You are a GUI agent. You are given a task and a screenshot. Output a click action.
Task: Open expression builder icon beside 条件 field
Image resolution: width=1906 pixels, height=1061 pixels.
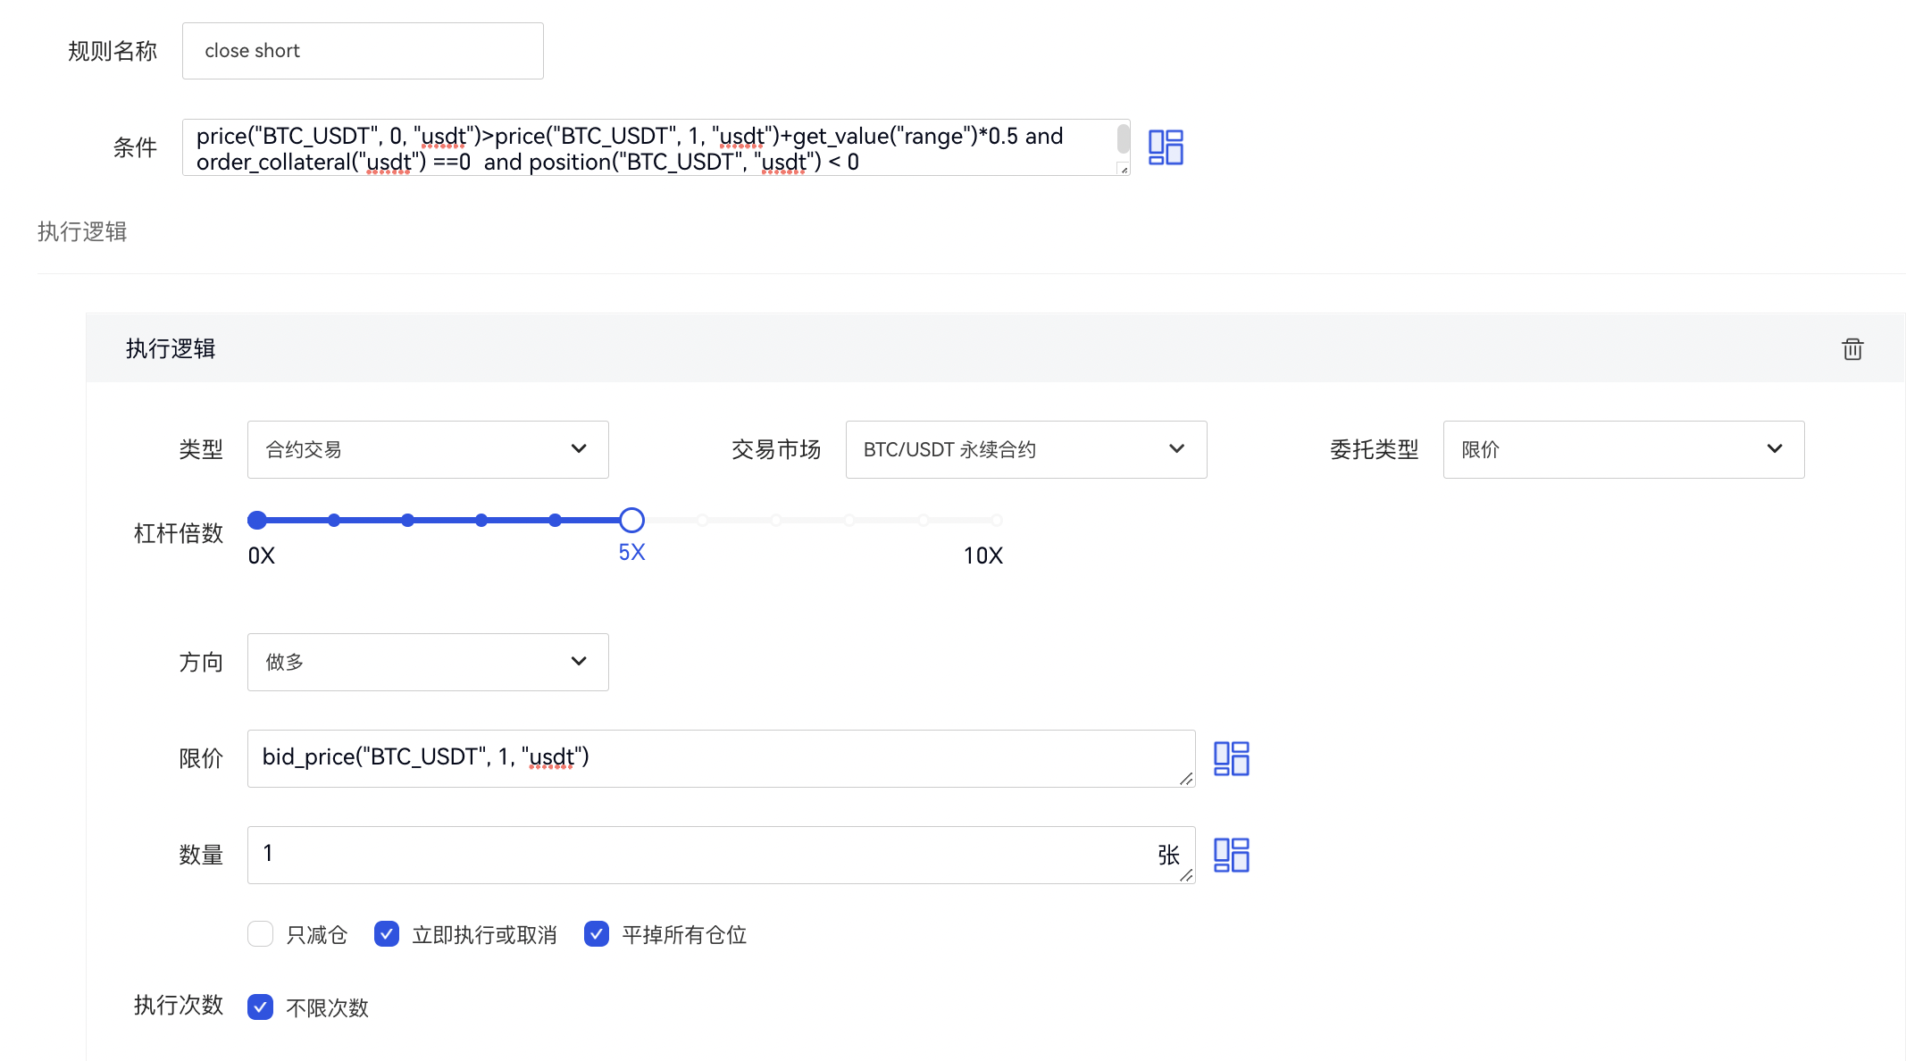tap(1166, 147)
